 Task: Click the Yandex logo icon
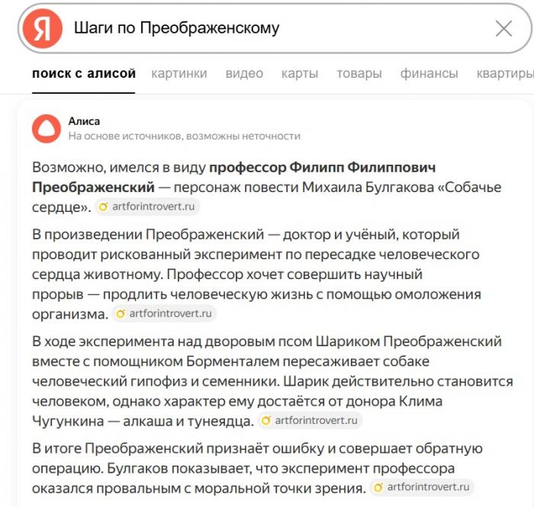point(42,29)
